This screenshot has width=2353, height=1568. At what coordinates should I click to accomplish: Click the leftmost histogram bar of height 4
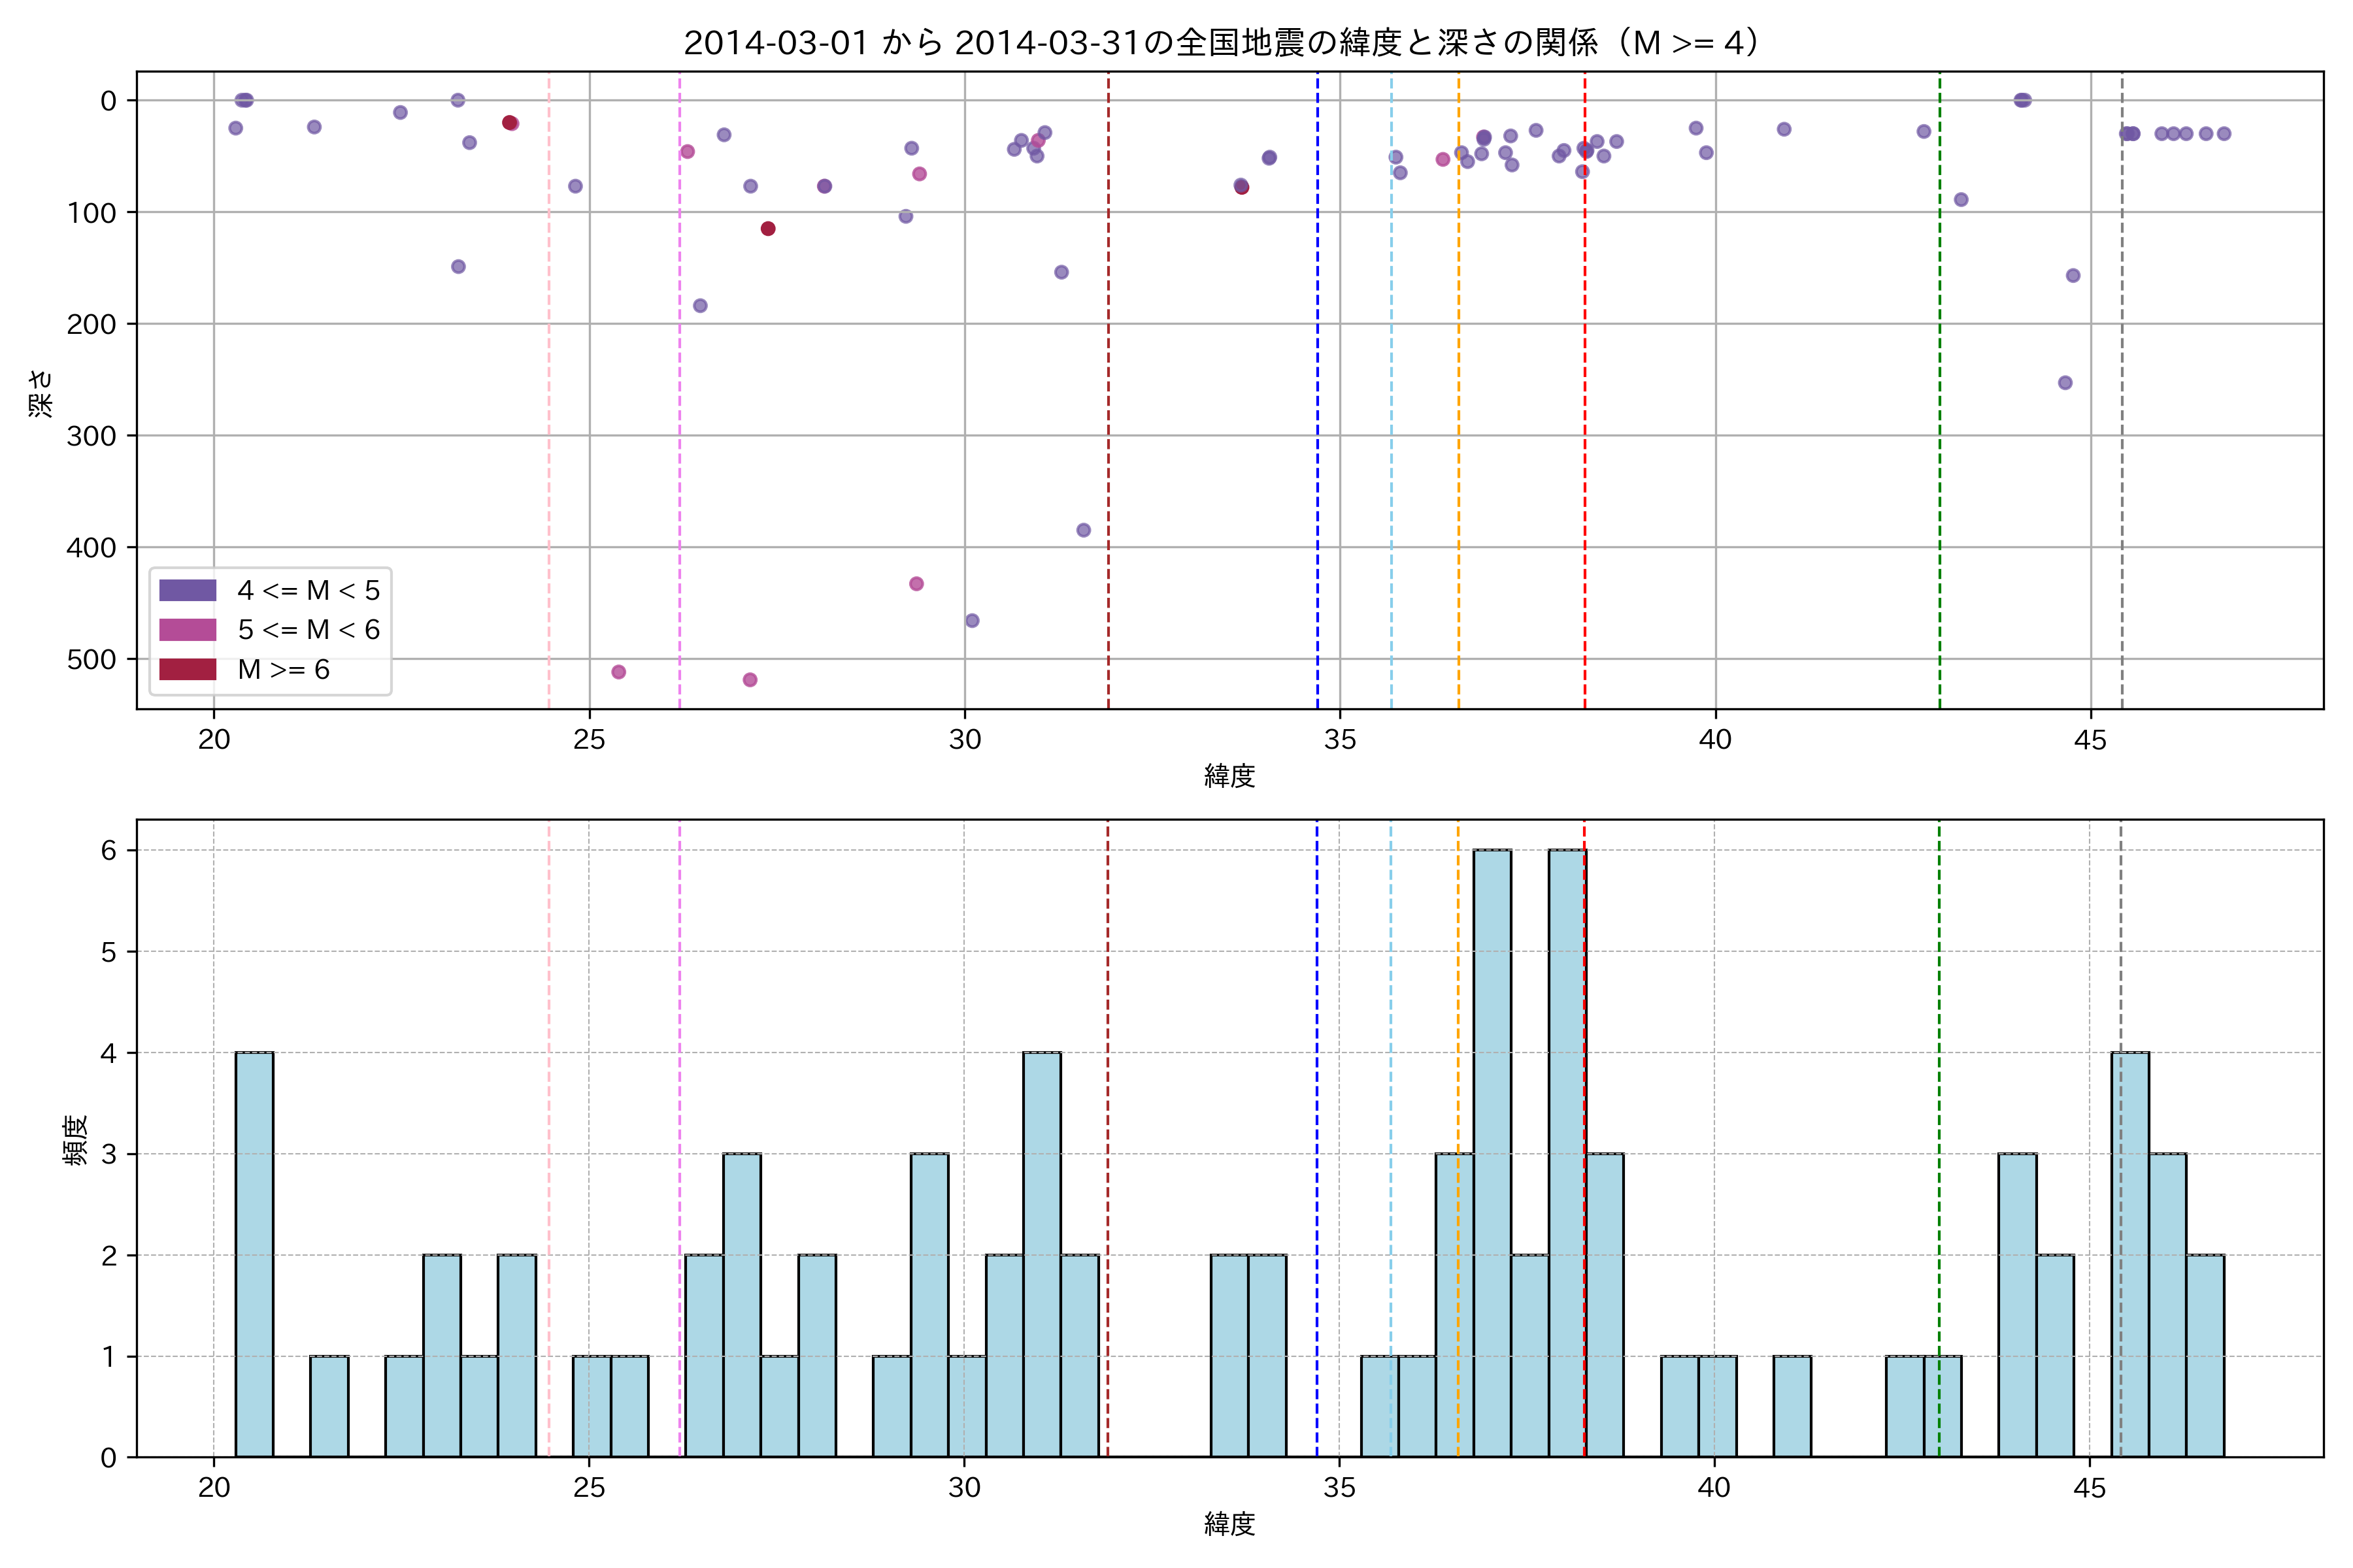(254, 1254)
